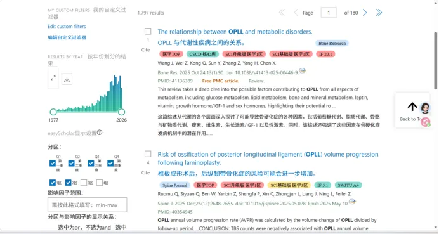Open article 'The relationship between OPLL and metabolic disorders'
Viewport: 439px width, 234px height.
235,32
